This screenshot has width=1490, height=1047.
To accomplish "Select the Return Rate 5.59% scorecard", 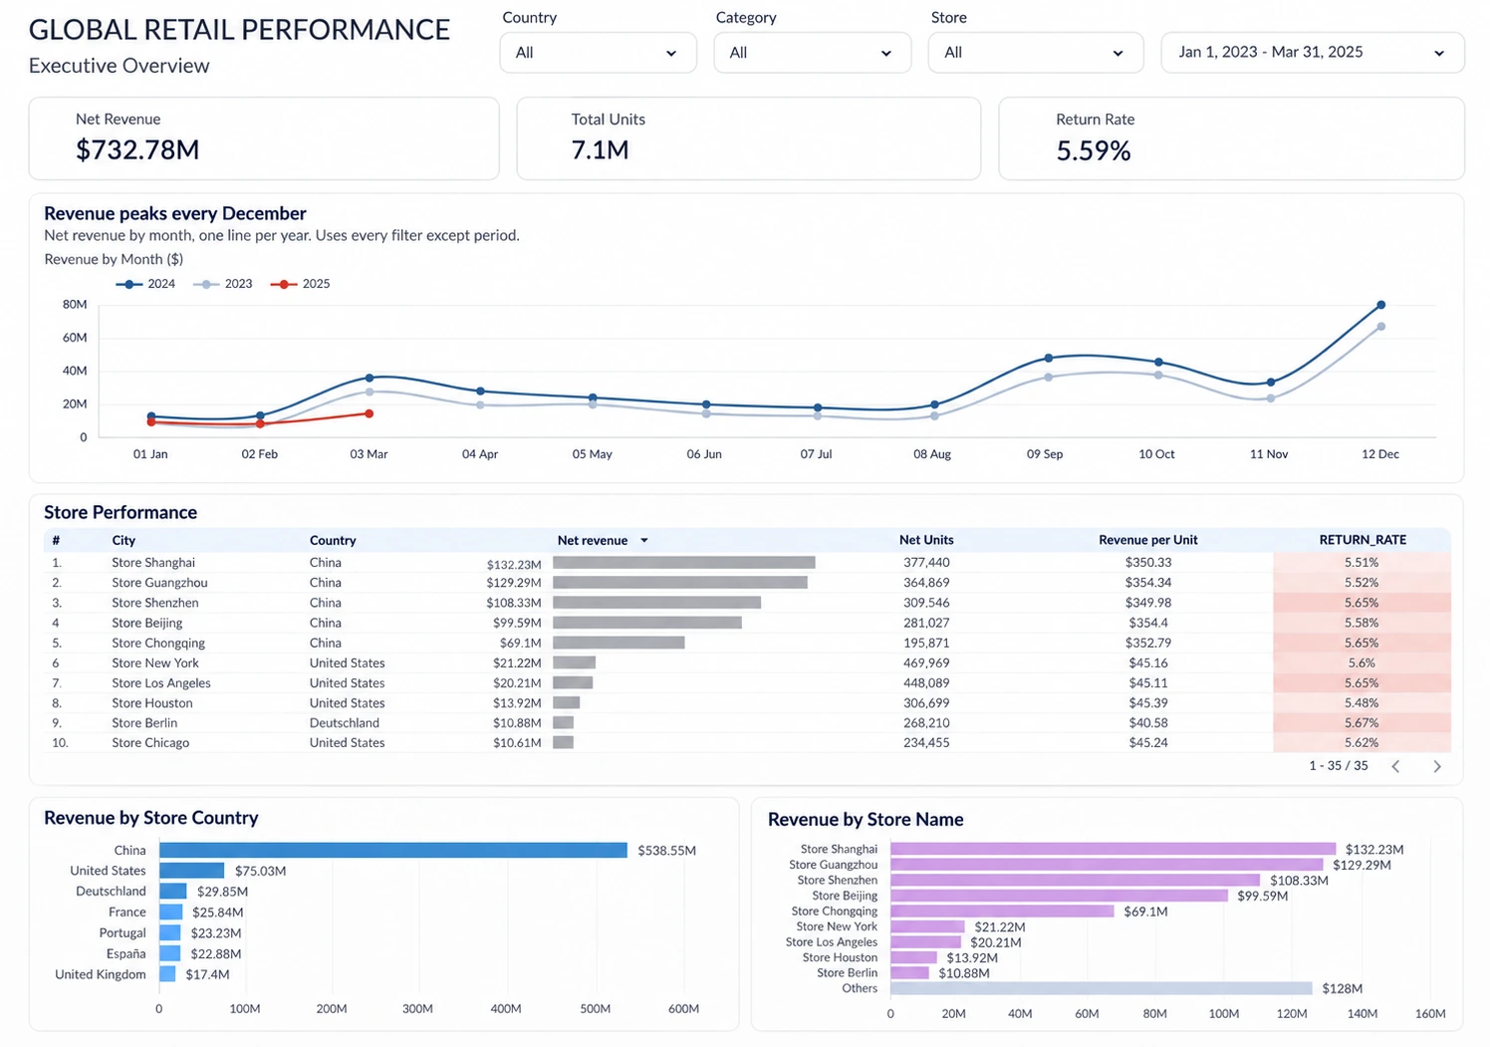I will (x=1231, y=138).
